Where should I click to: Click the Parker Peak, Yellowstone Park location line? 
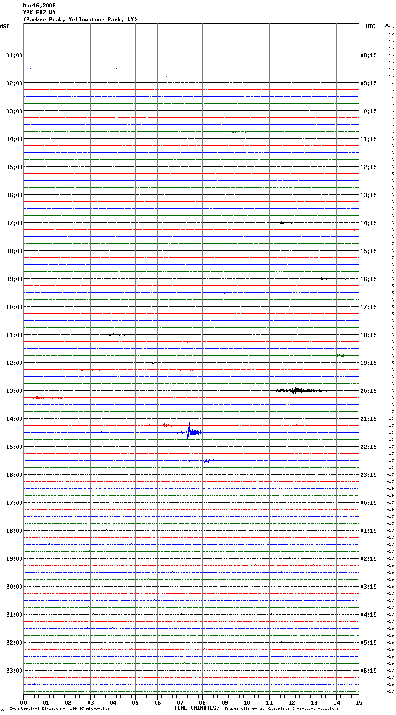tap(80, 20)
